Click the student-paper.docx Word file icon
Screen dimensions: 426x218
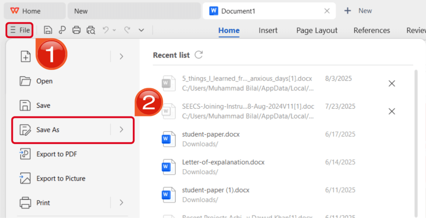click(168, 139)
